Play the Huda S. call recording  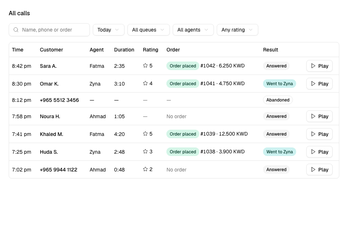coord(319,152)
